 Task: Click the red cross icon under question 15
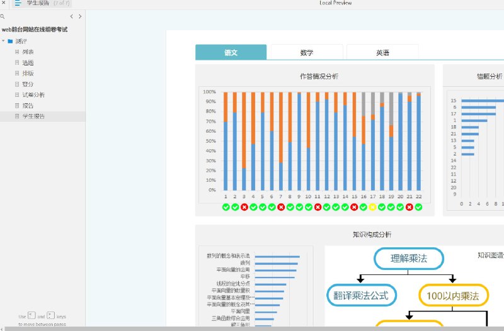(354, 208)
